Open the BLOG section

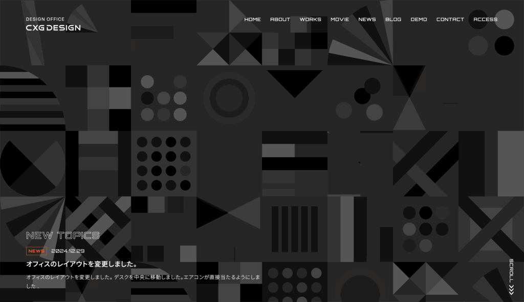tap(393, 19)
